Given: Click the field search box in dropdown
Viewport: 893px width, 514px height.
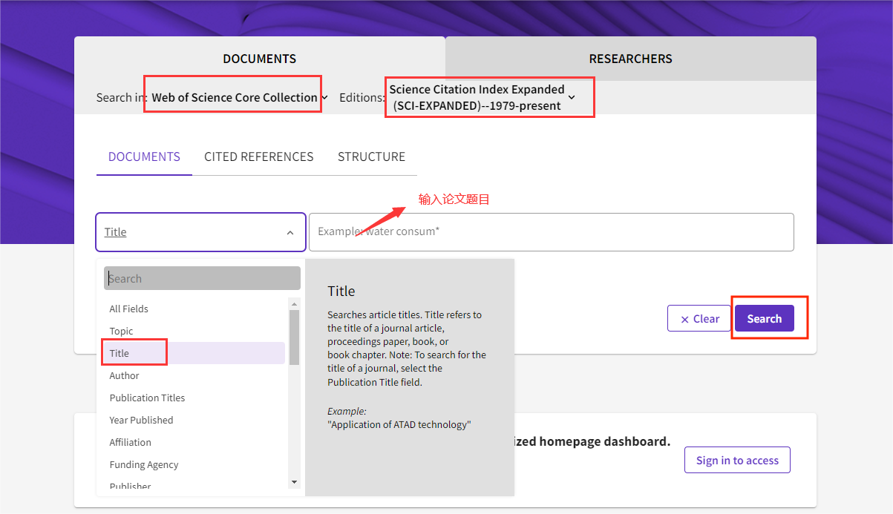Looking at the screenshot, I should click(x=202, y=279).
